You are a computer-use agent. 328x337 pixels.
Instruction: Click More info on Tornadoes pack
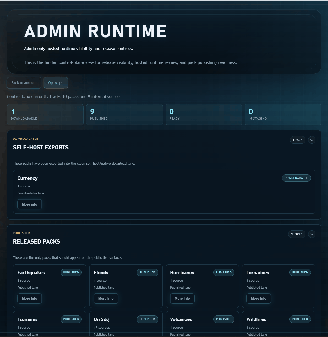258,298
